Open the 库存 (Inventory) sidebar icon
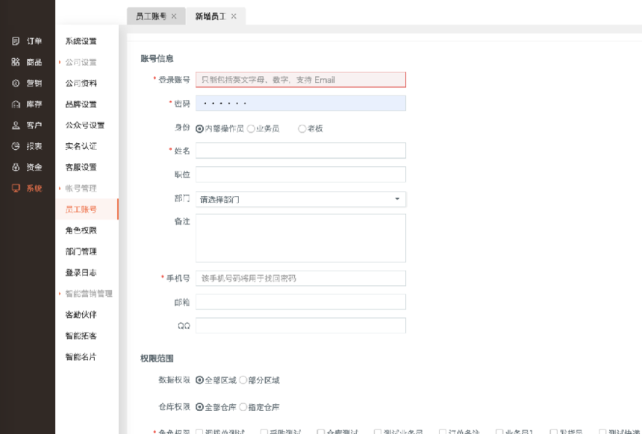This screenshot has height=434, width=642. tap(16, 104)
